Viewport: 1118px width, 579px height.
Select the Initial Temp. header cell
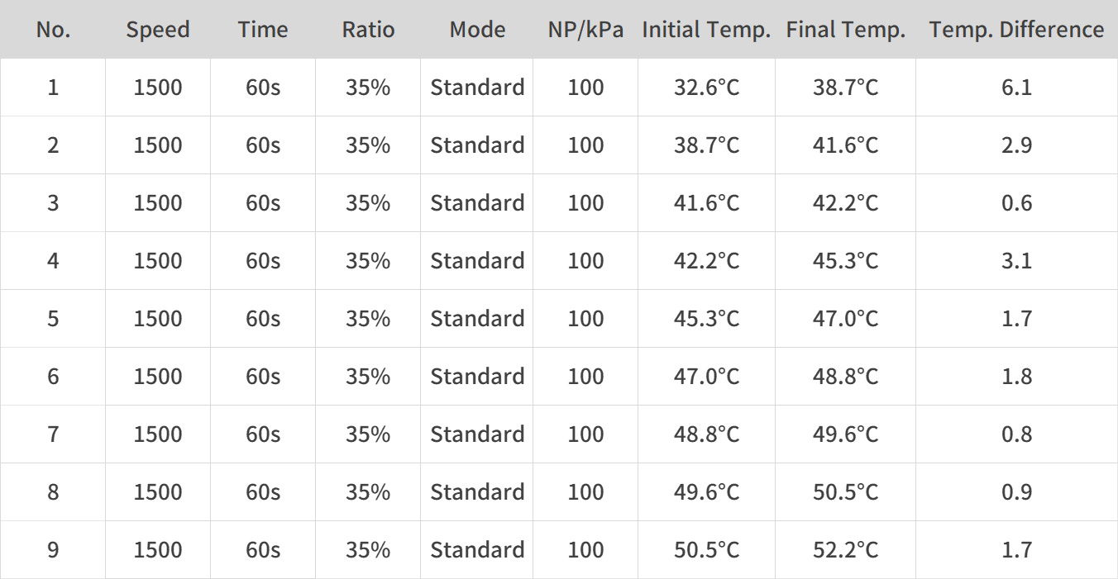pos(706,30)
